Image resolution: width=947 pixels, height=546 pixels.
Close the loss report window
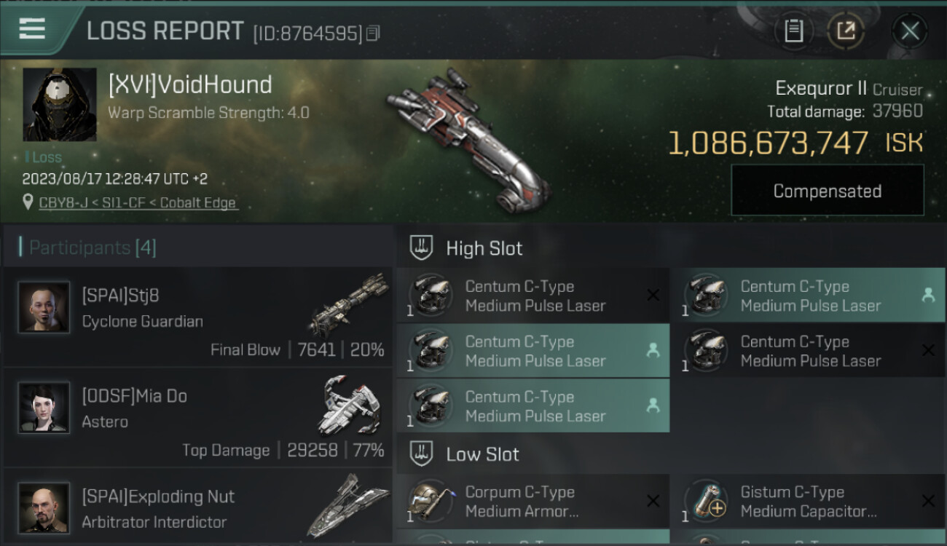pos(910,31)
